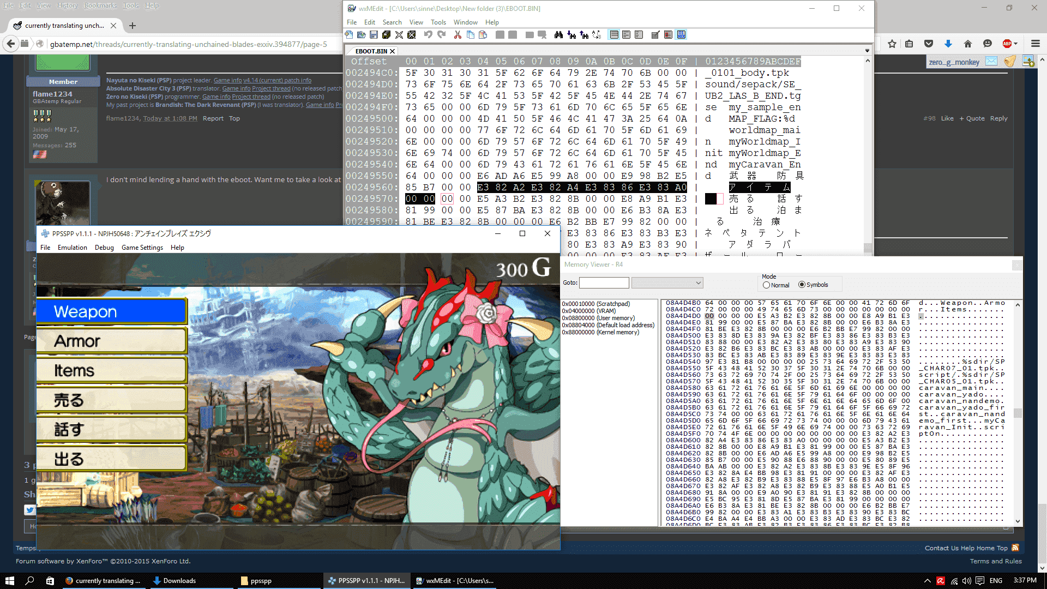Open wxMEdit Window menu
Viewport: 1047px width, 589px height.
pyautogui.click(x=466, y=22)
